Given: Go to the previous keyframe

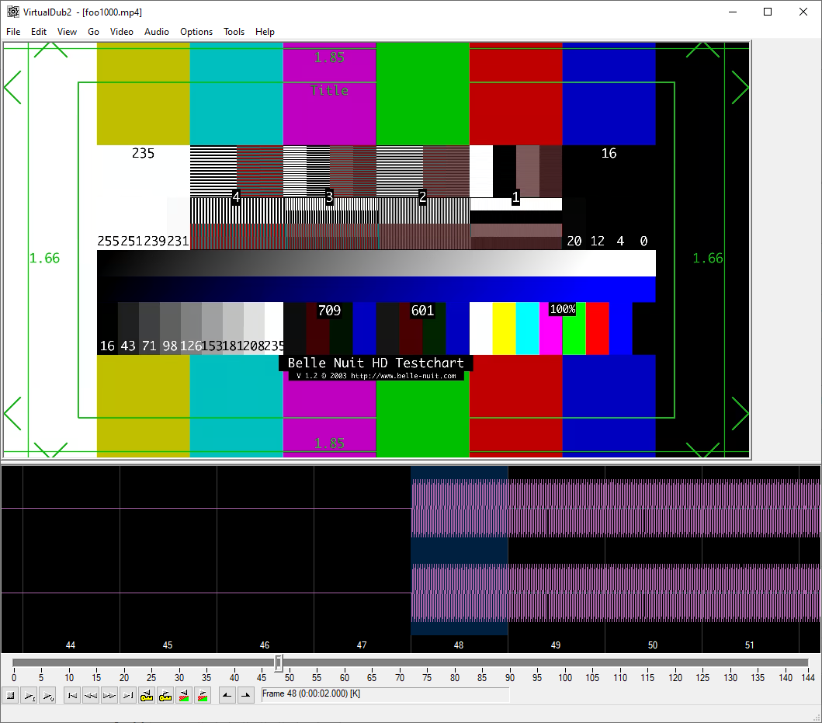Looking at the screenshot, I should point(147,695).
